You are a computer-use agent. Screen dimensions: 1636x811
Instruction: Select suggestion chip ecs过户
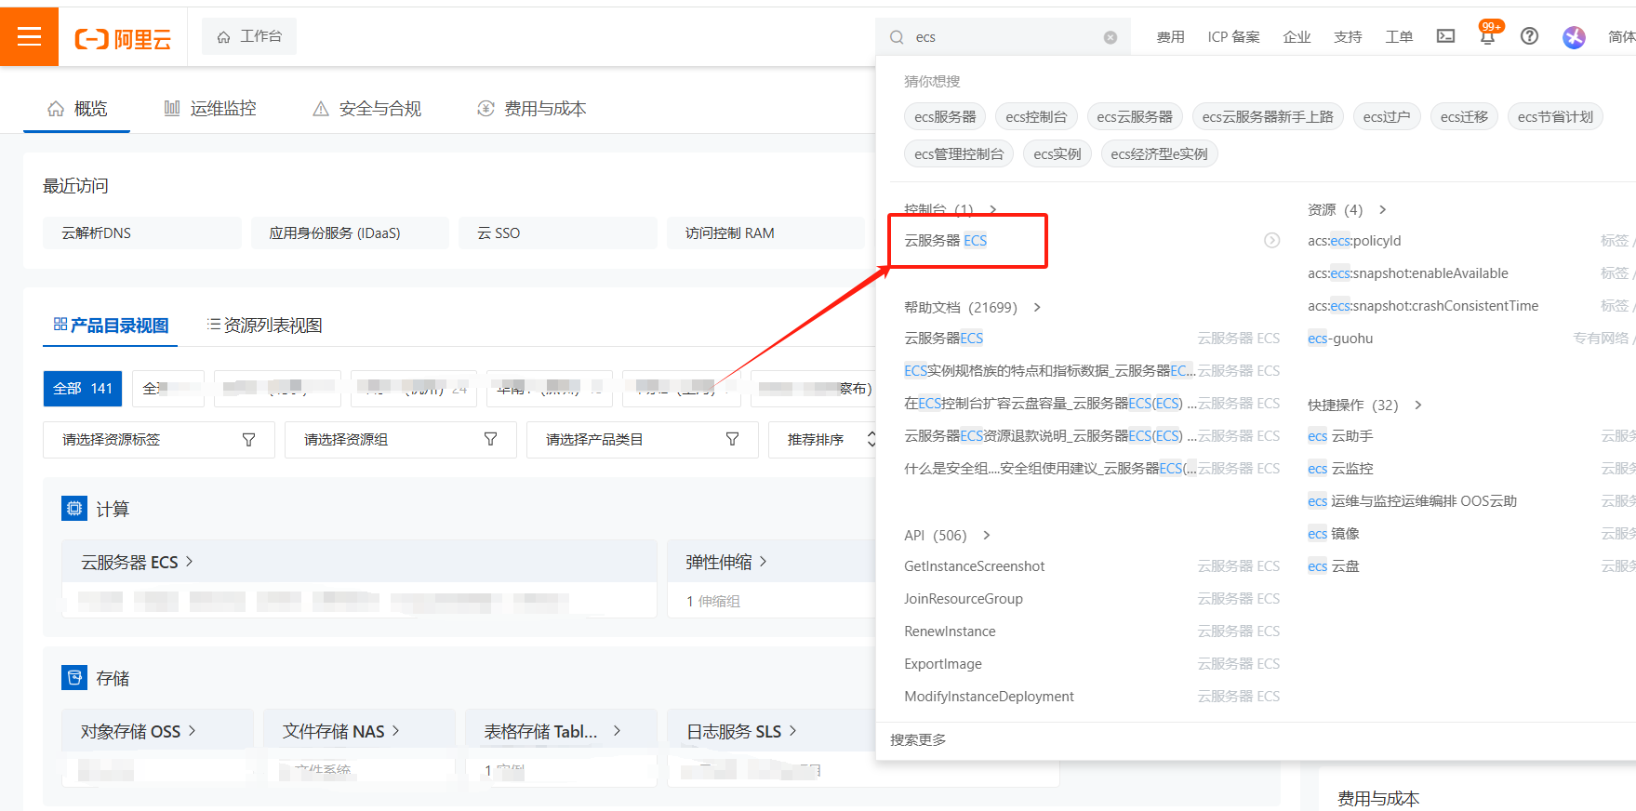[x=1387, y=117]
